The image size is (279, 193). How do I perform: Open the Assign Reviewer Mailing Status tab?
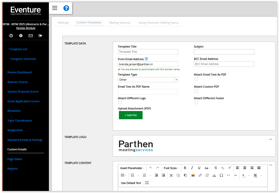(x=159, y=23)
